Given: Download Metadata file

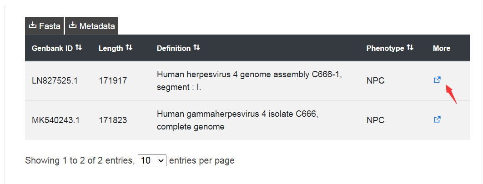Looking at the screenshot, I should 92,26.
